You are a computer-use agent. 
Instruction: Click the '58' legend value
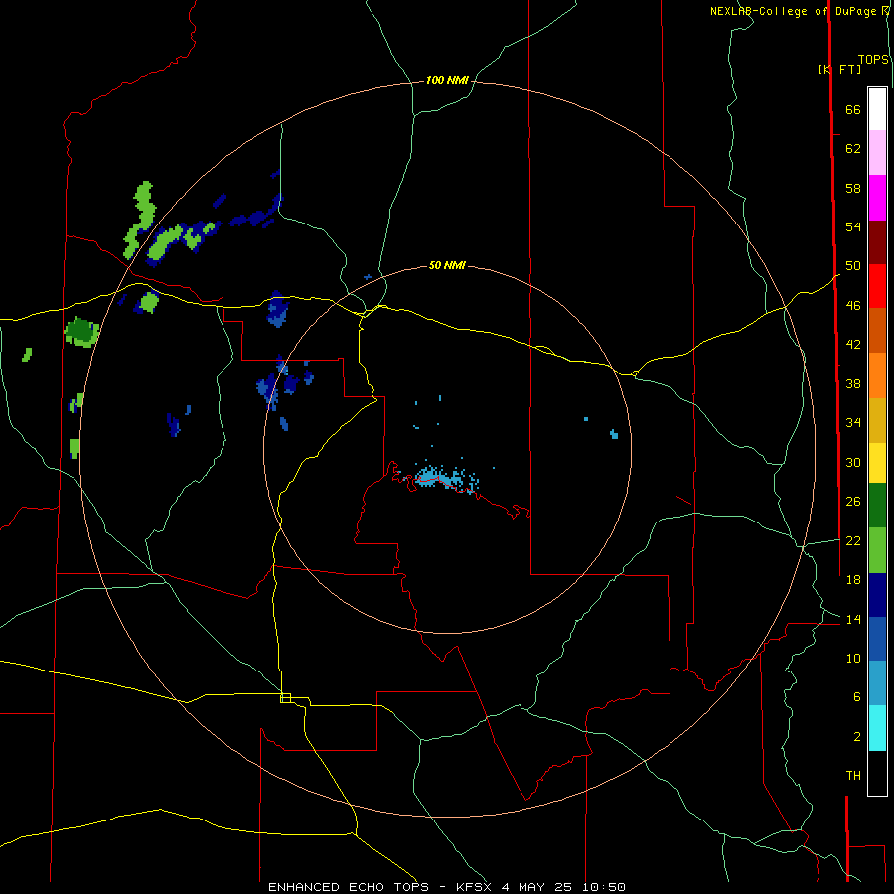[853, 188]
